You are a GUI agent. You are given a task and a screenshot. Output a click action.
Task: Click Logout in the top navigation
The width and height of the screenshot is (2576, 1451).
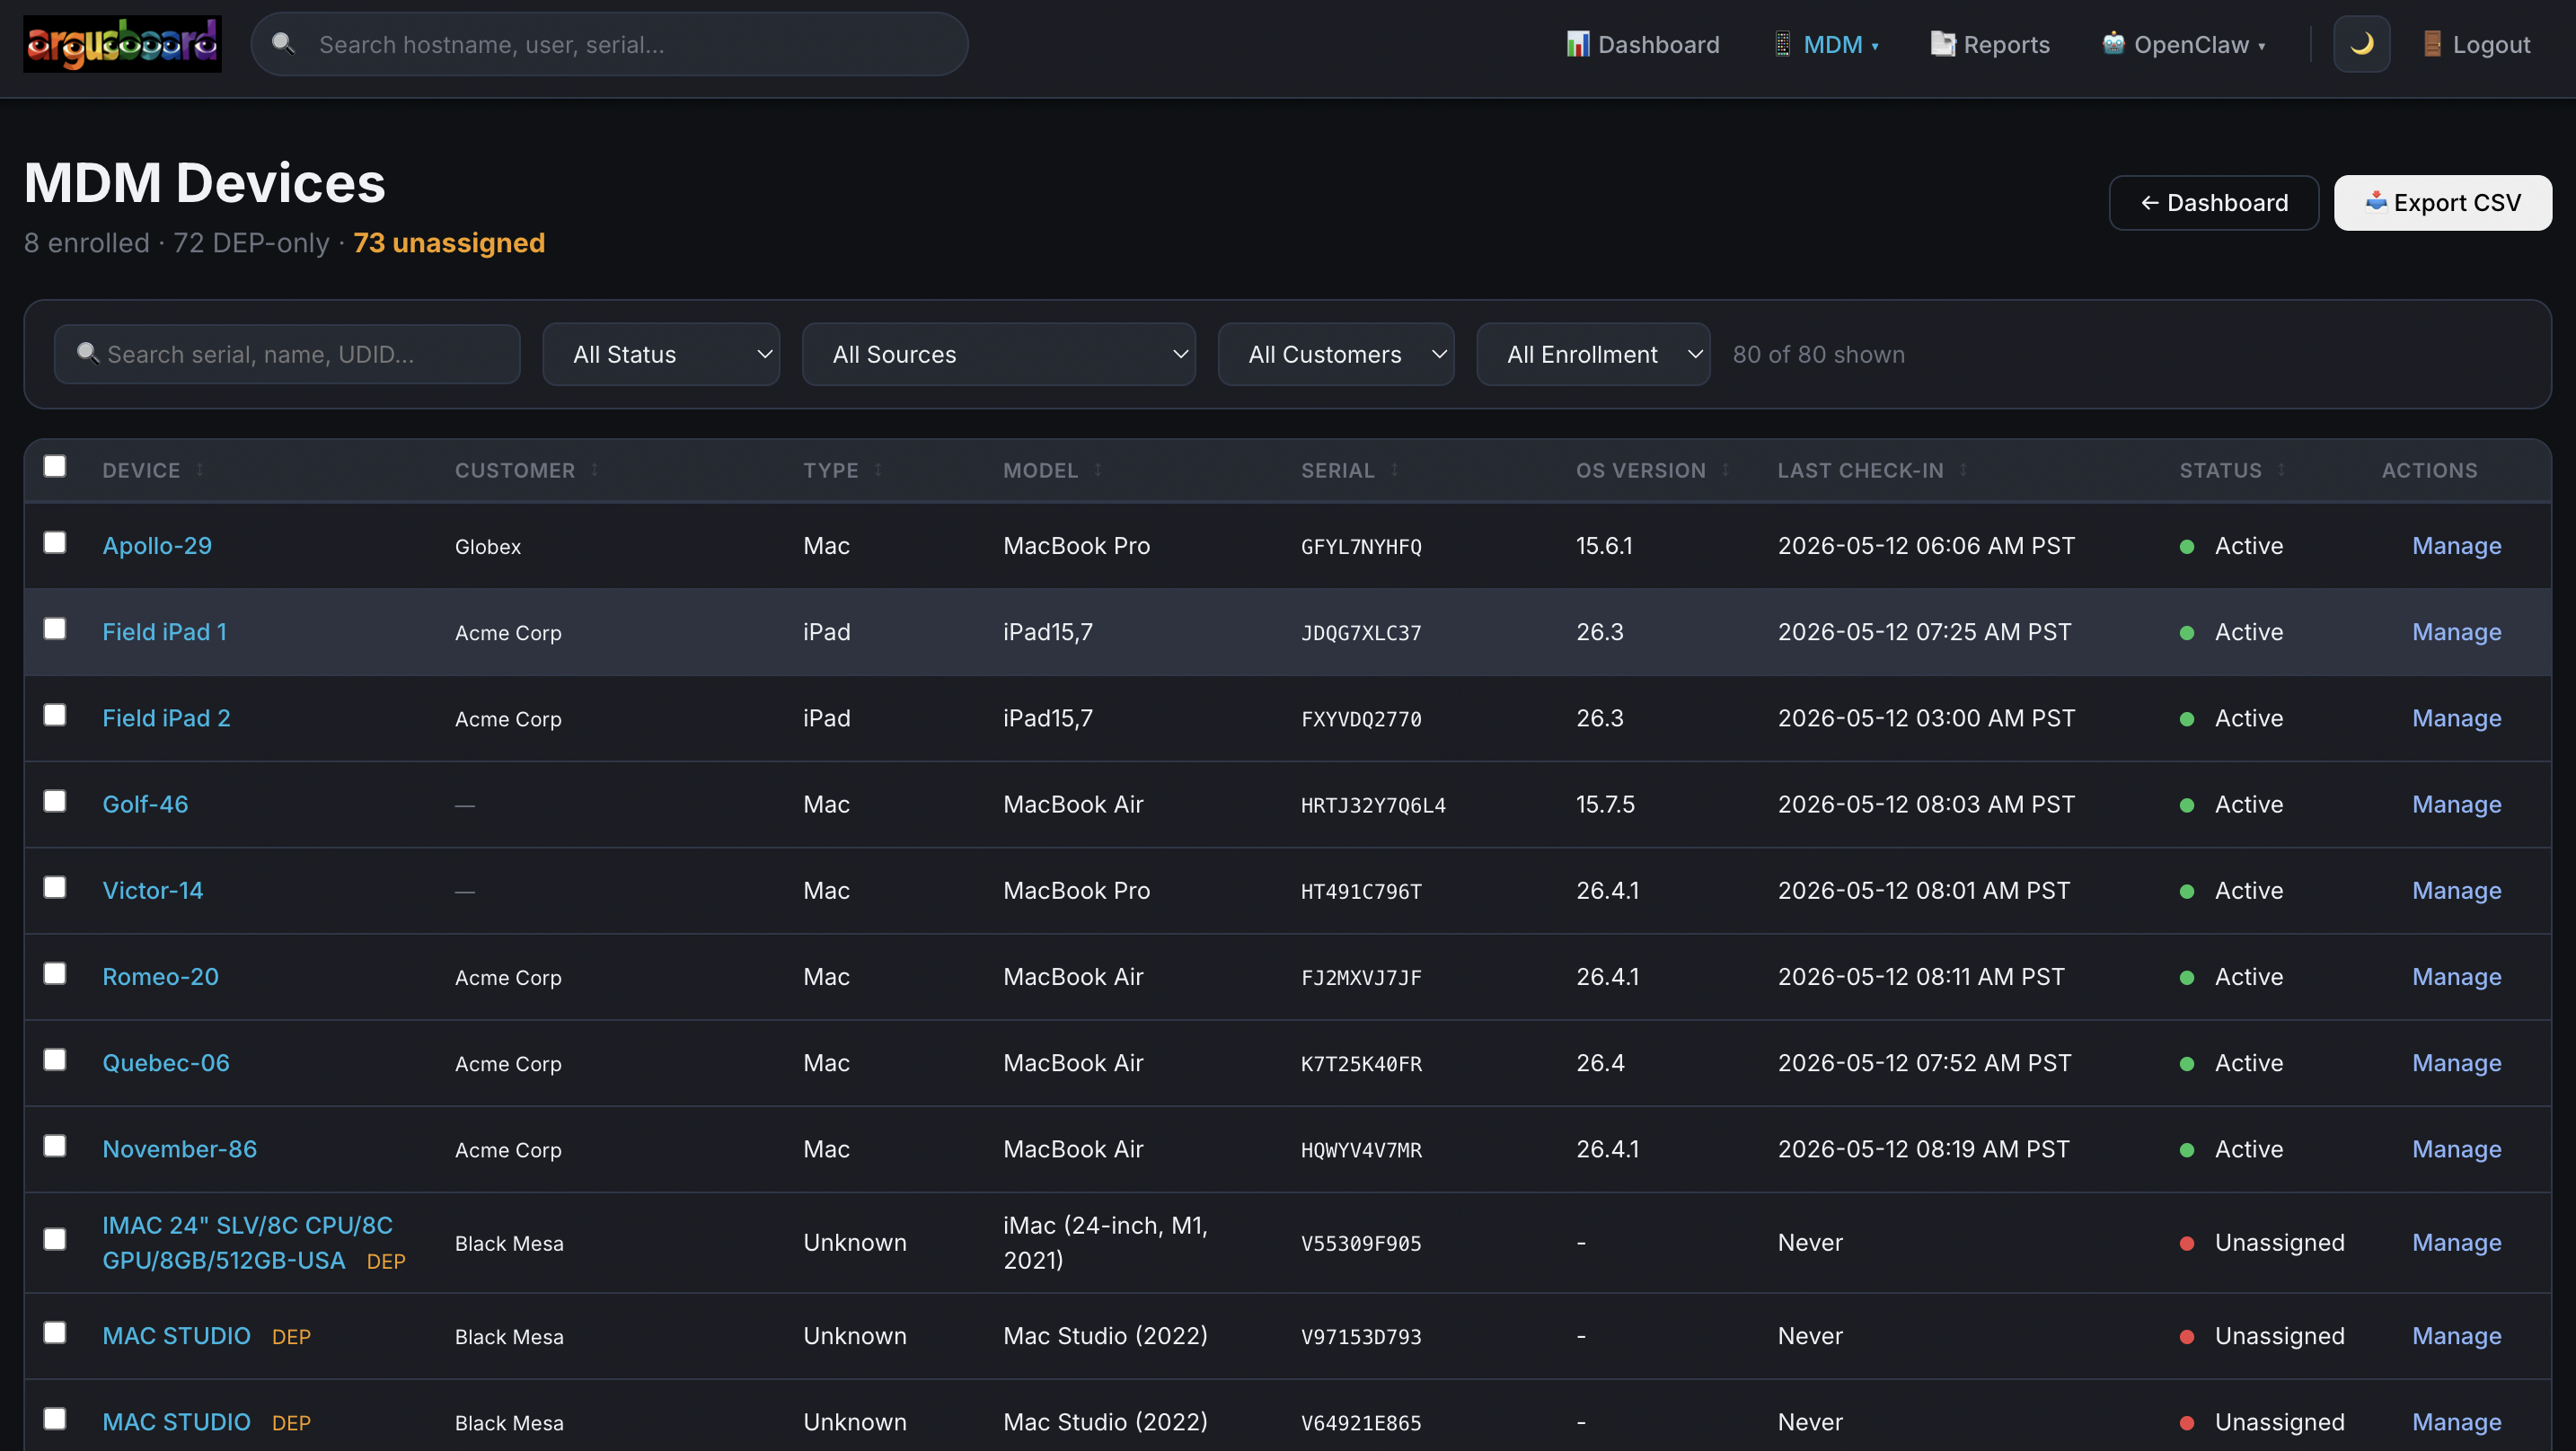pos(2476,44)
